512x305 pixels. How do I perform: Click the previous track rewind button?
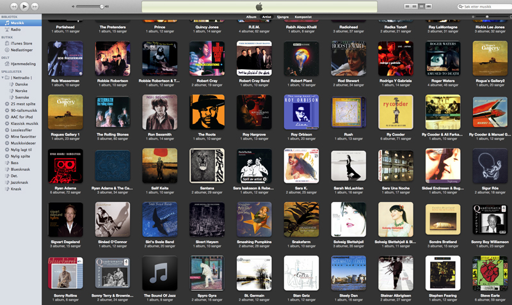(x=13, y=6)
